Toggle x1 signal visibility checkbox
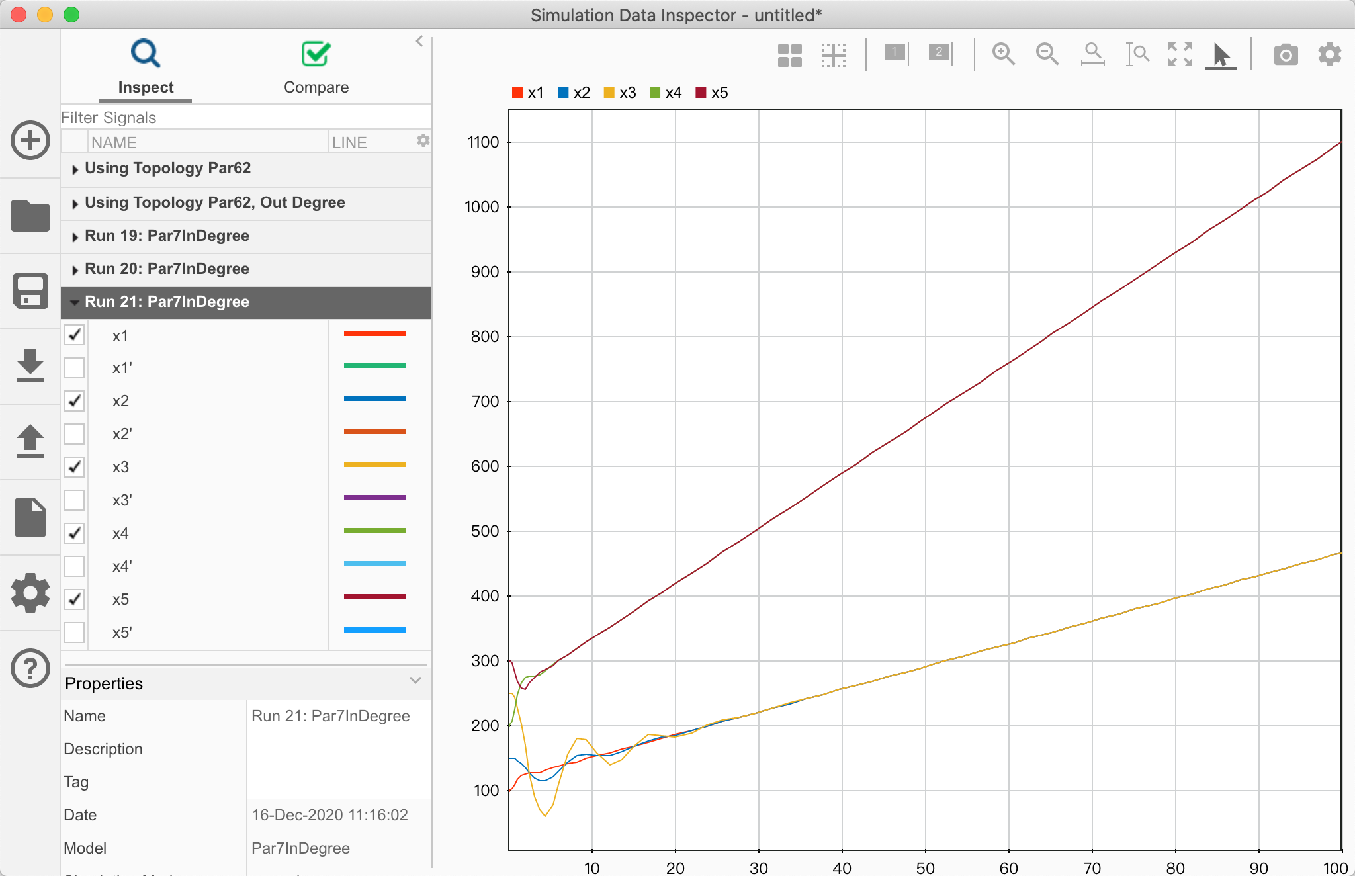Image resolution: width=1355 pixels, height=876 pixels. pos(75,335)
